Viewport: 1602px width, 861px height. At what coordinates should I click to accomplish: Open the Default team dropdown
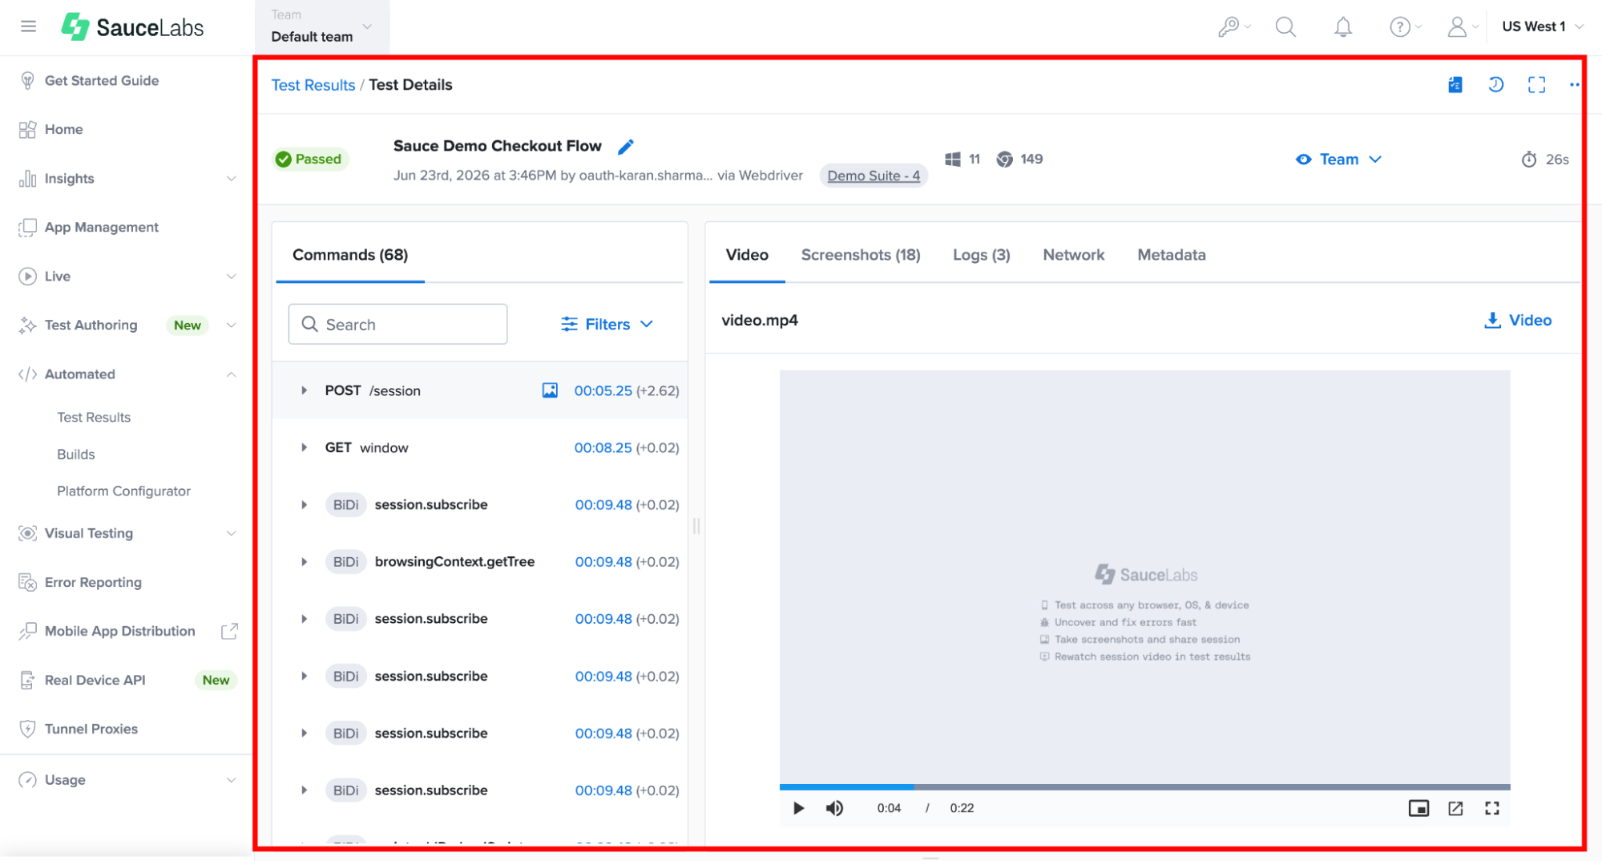(x=322, y=26)
